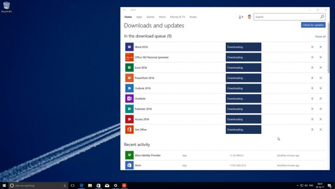Open Xbox Identity Provider recent activity entry
Viewport: 335px width, 189px height.
(x=225, y=155)
